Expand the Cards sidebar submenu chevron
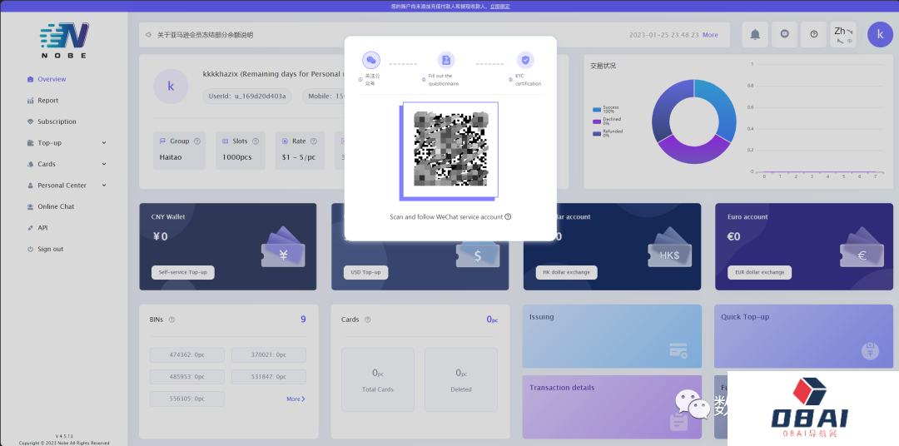This screenshot has height=446, width=899. pyautogui.click(x=104, y=164)
